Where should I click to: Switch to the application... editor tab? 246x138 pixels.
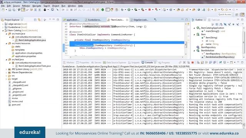tap(71, 20)
